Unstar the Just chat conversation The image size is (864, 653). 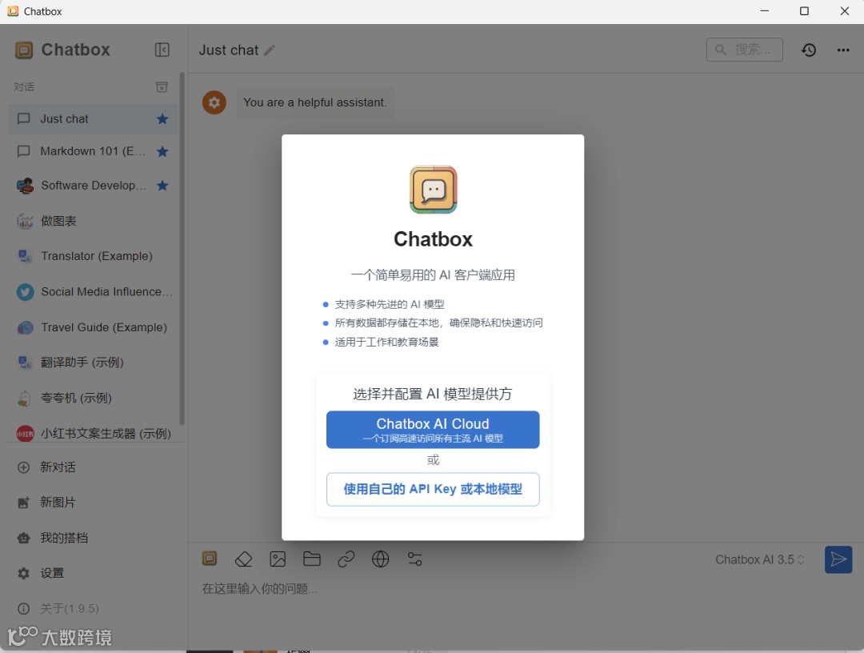pos(162,118)
